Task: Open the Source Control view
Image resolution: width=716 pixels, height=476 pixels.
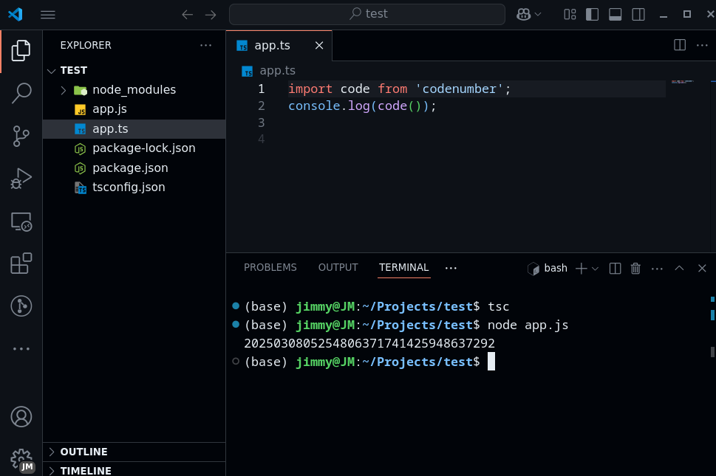Action: (x=21, y=136)
